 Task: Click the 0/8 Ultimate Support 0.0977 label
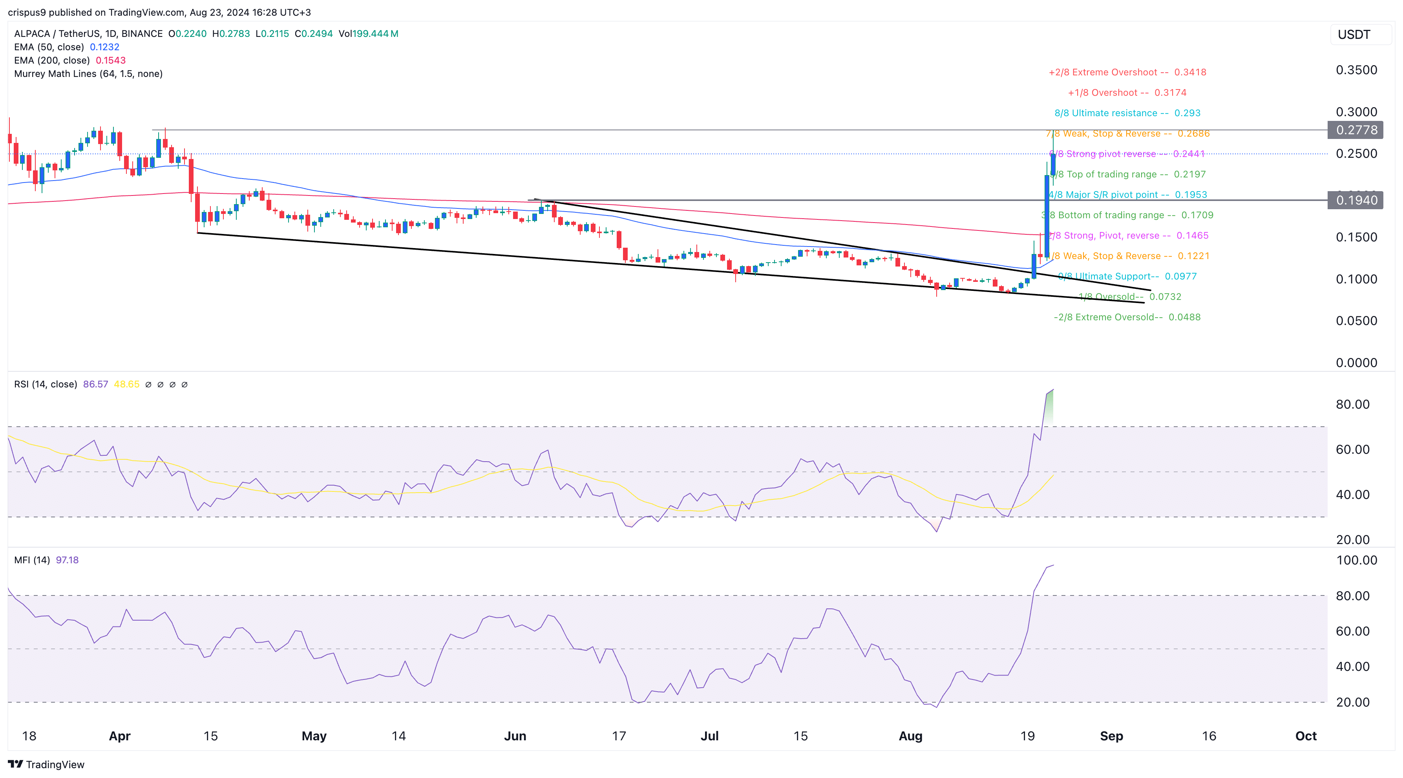click(x=1127, y=276)
